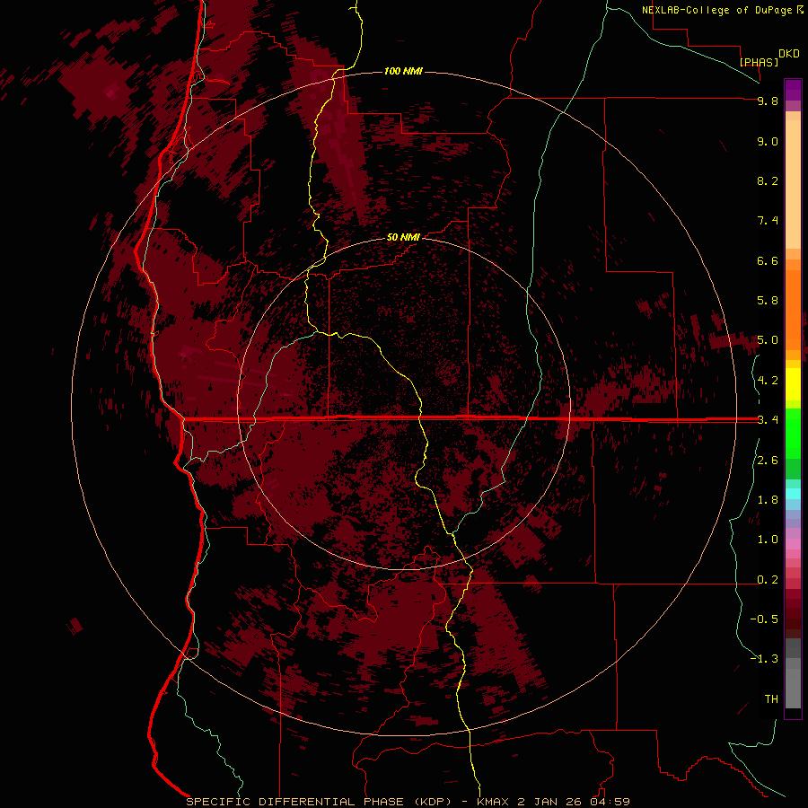Click the 7.4 scale value
This screenshot has height=808, width=808.
768,221
